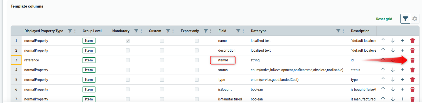
Task: Open Displayed Property Type column menu dots
Action: tap(75, 31)
